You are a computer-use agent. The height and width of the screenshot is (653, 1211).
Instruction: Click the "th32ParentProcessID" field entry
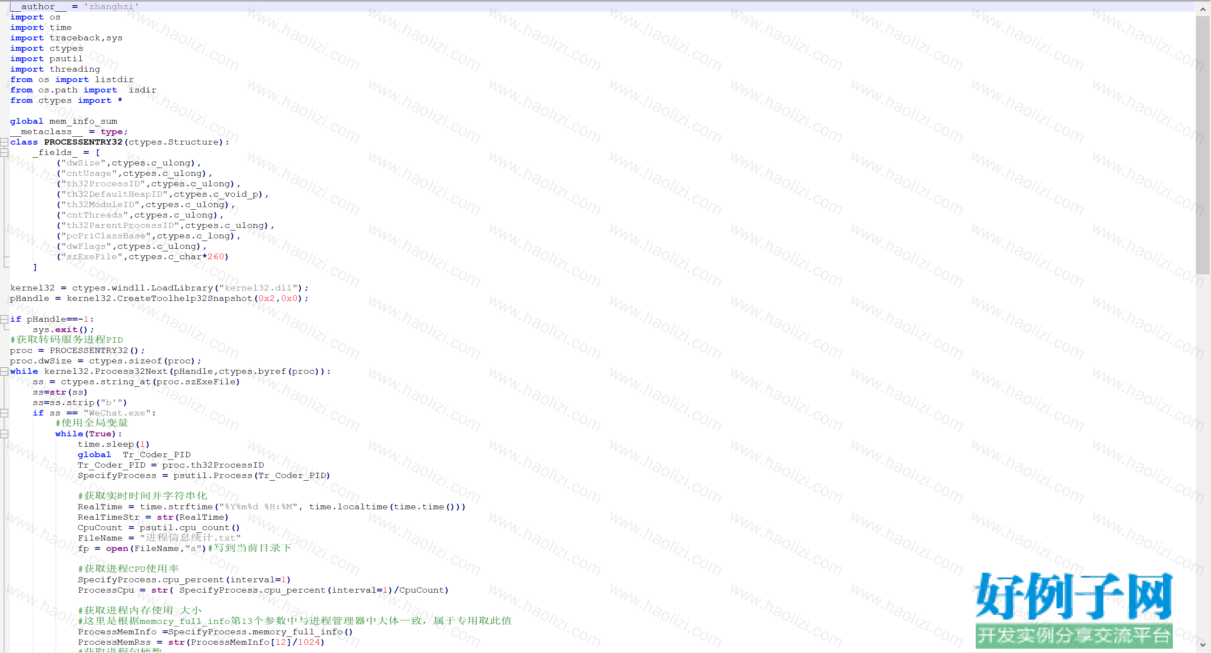pos(165,226)
